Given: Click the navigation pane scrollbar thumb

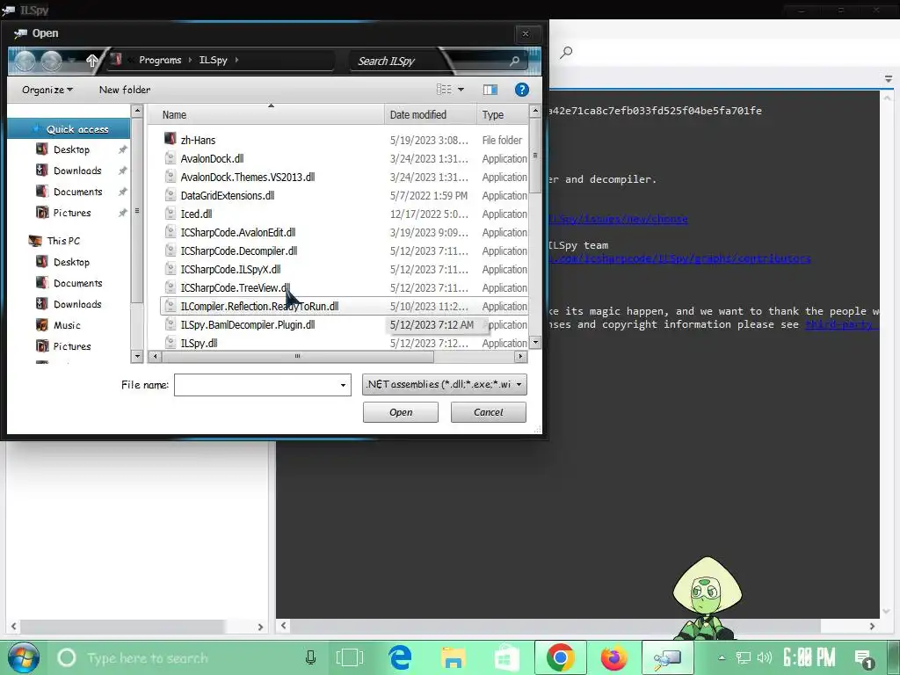Looking at the screenshot, I should pyautogui.click(x=136, y=210).
